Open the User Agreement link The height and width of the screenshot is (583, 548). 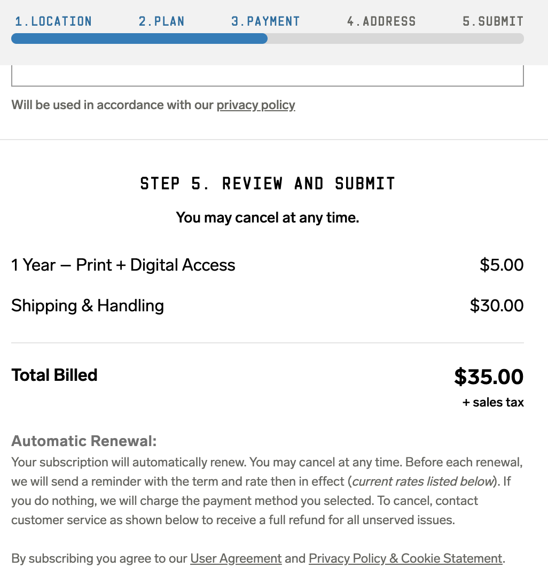tap(236, 558)
